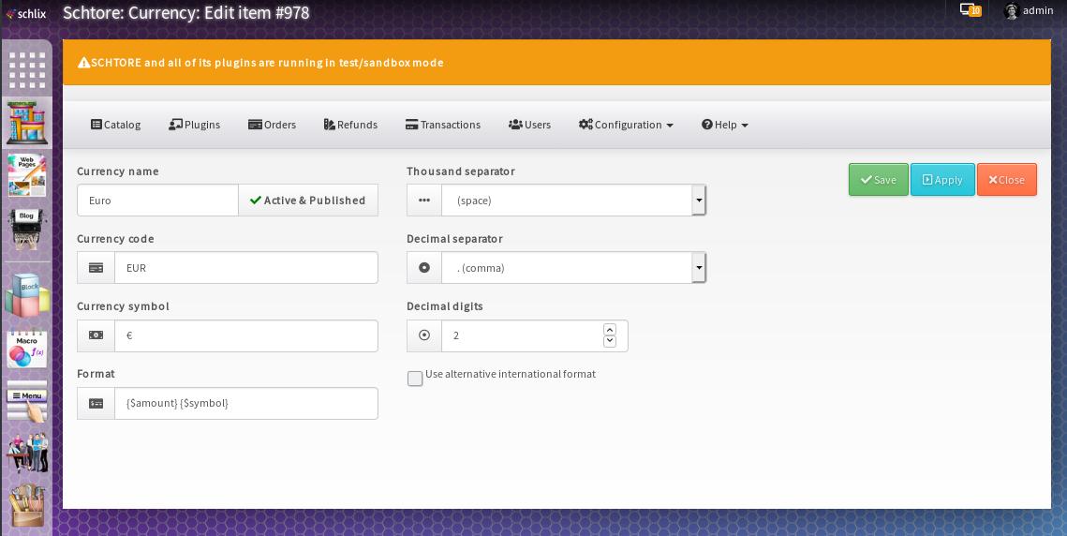Click the 'Thousand separator' label
This screenshot has width=1067, height=536.
[x=461, y=171]
